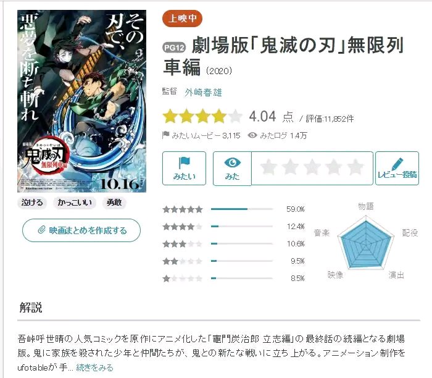Select the かっこいい tag

75,203
